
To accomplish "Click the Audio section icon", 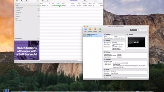I will click(x=105, y=70).
